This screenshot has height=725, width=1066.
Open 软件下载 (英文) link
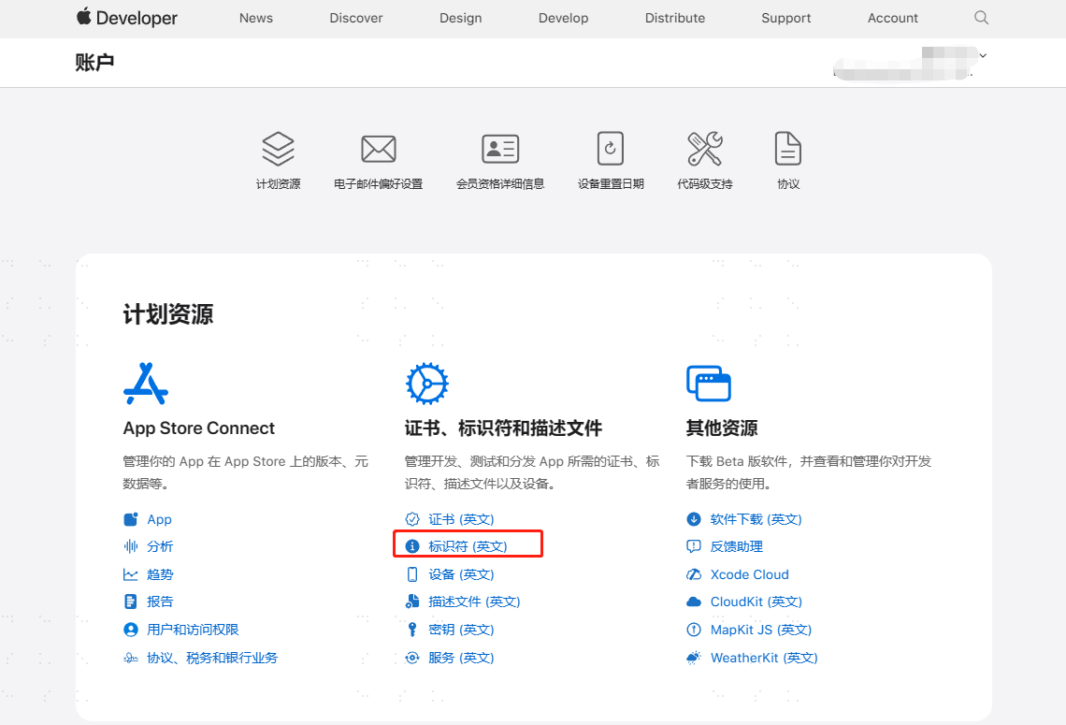click(x=756, y=519)
